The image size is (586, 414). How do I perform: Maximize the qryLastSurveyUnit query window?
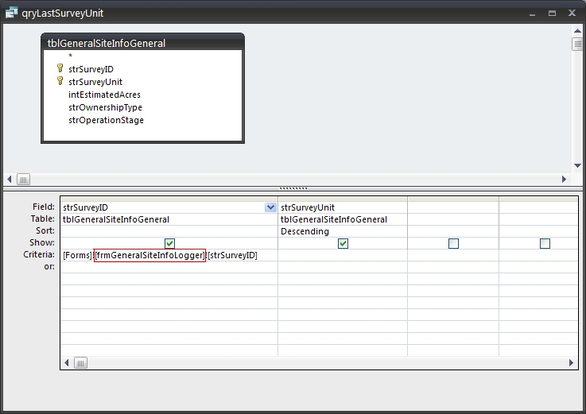tap(552, 13)
